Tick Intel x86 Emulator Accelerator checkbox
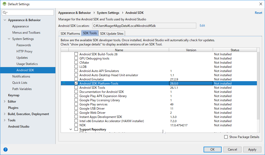Screen dimensions: 265x155 pyautogui.click(x=76, y=121)
